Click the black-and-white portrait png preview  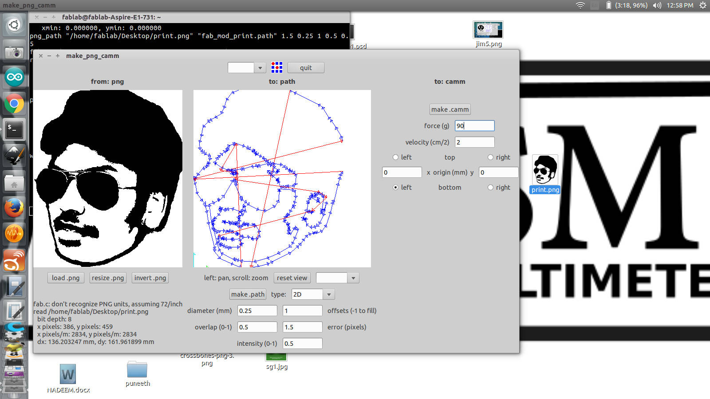pyautogui.click(x=108, y=179)
